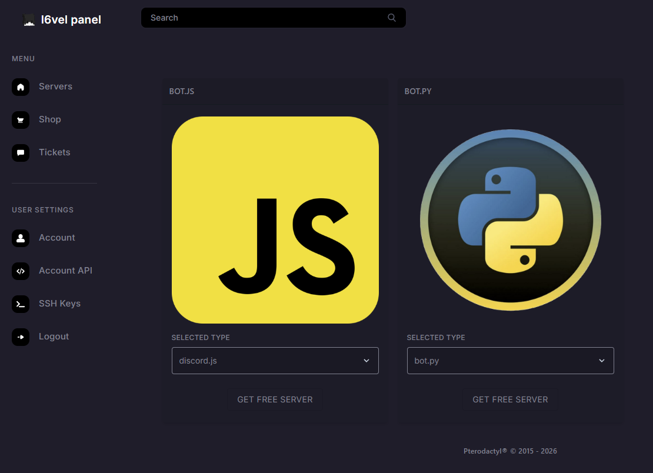The width and height of the screenshot is (653, 473).
Task: Follow the Pterodactyl footer link
Action: coord(485,451)
